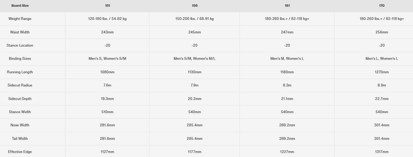Click the Weight Range row label
Image resolution: width=413 pixels, height=157 pixels.
pyautogui.click(x=20, y=19)
